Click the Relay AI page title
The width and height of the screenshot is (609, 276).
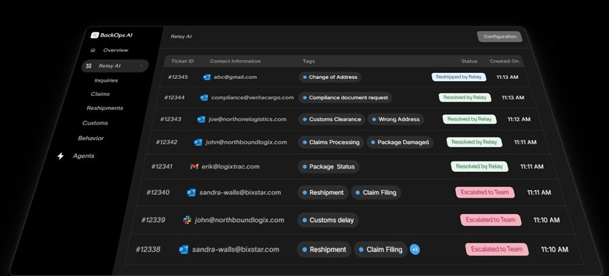(181, 36)
